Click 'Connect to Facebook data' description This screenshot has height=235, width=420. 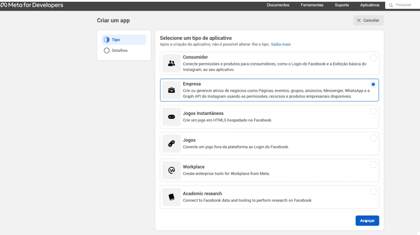[x=248, y=200]
